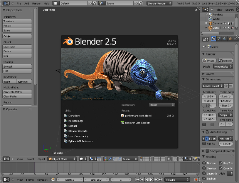Click the screen layout browse icon

coord(55,3)
